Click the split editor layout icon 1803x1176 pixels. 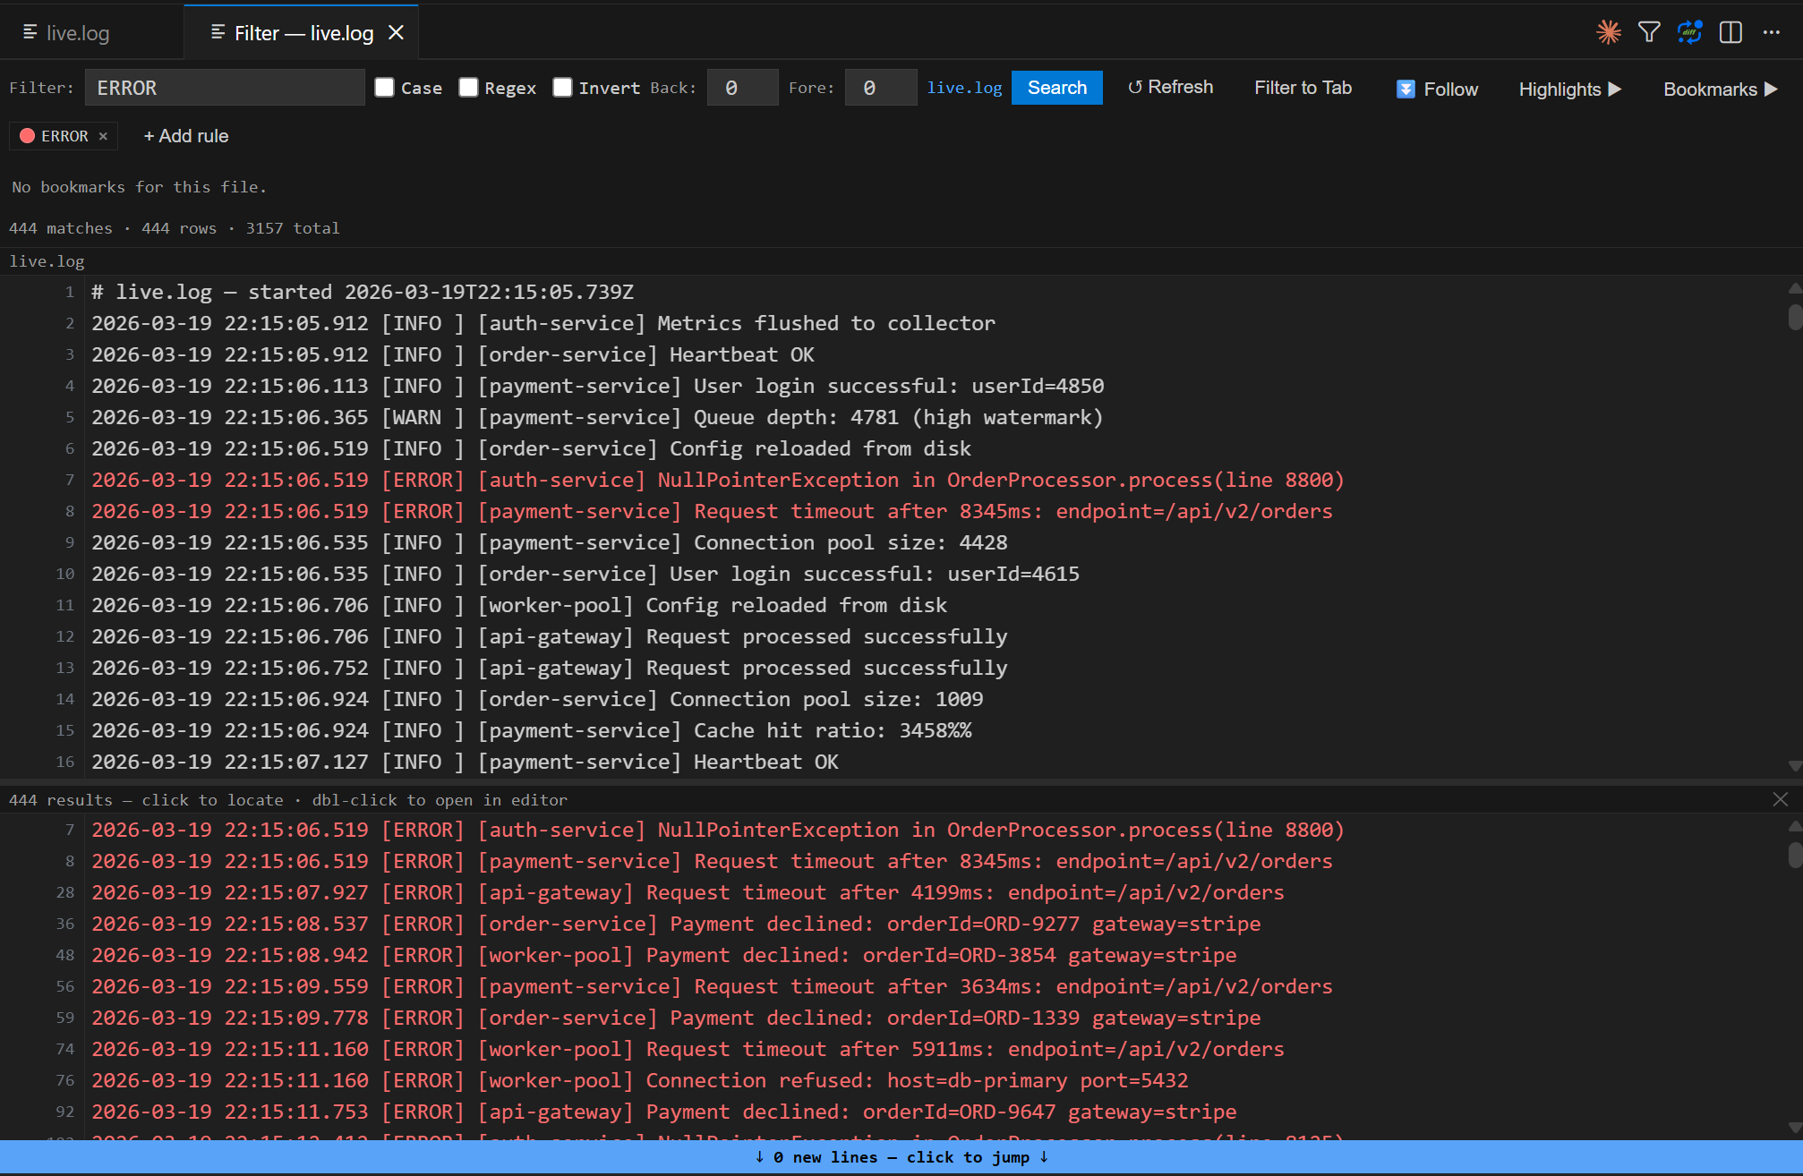1730,32
